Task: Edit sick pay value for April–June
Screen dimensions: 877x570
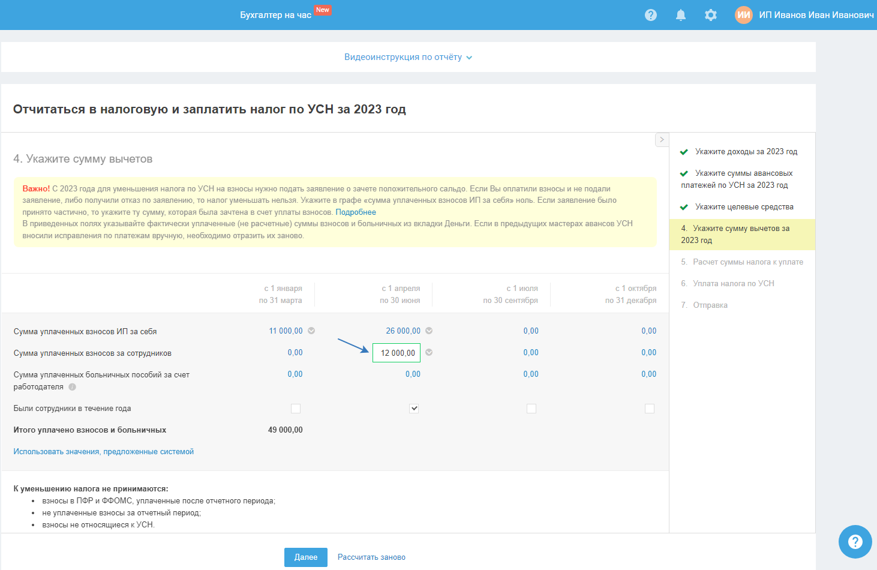Action: (413, 374)
